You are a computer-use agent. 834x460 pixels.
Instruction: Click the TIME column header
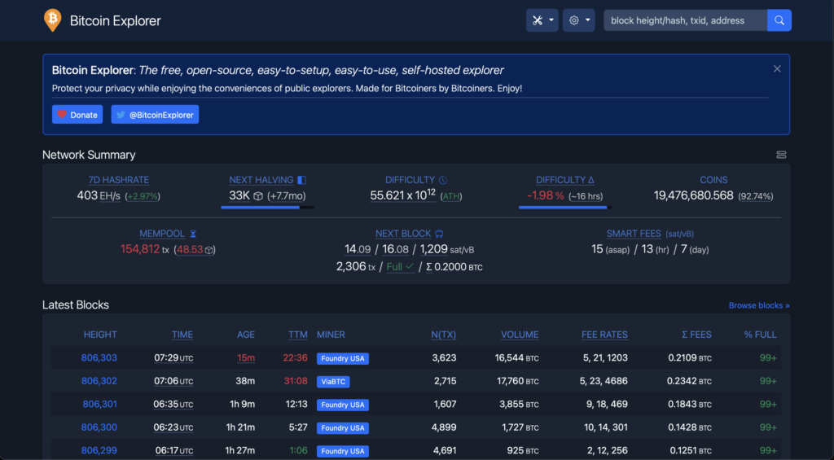182,335
